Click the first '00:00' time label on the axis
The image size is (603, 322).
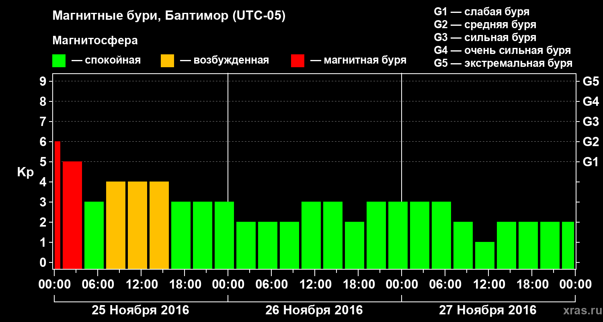coord(54,285)
